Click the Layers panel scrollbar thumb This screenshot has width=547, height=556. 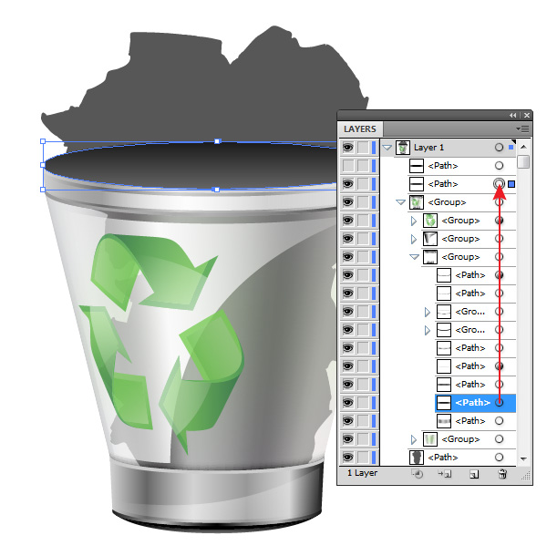523,161
